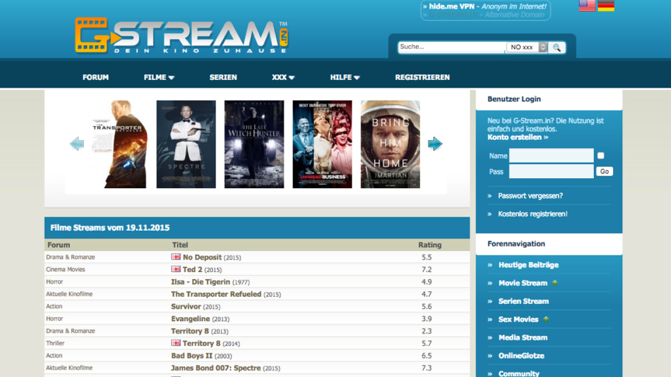The height and width of the screenshot is (377, 671).
Task: Click the flag icon beside Ted 2
Action: tap(175, 269)
